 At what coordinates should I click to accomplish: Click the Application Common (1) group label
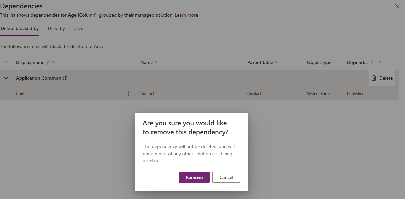41,78
